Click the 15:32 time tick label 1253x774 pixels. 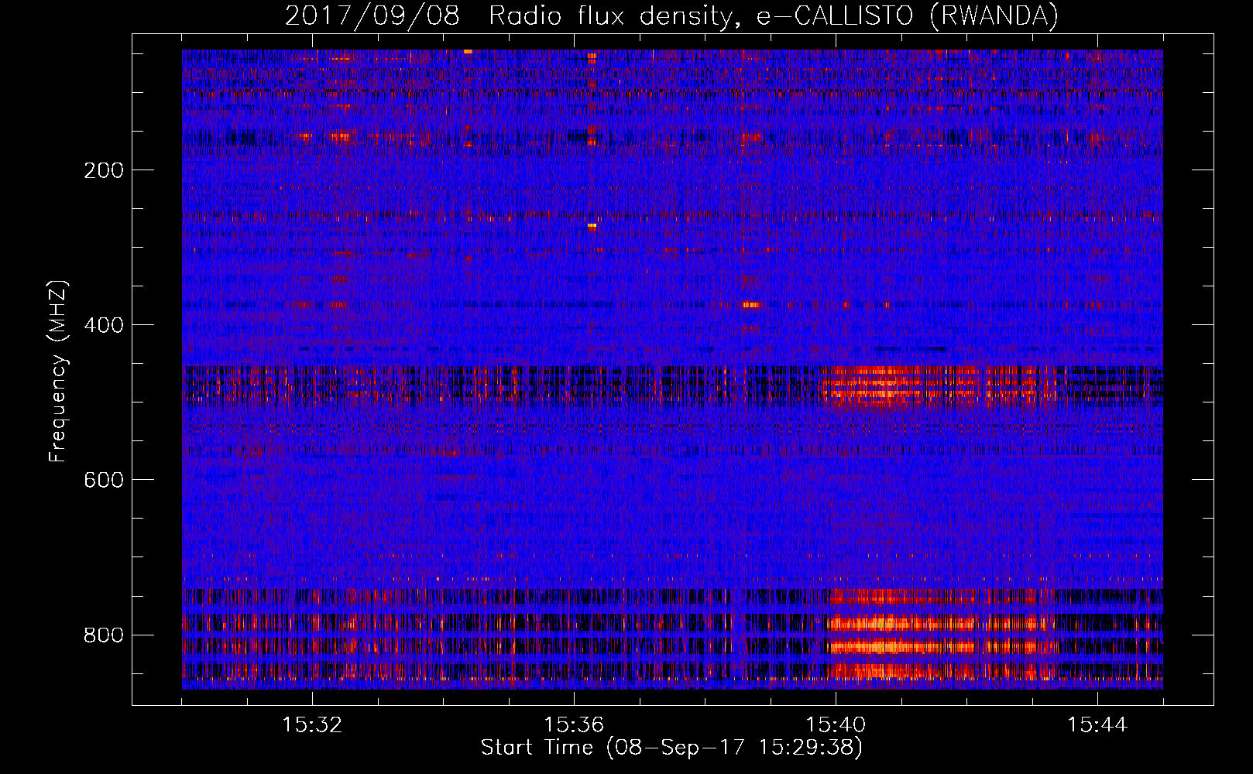tap(312, 725)
